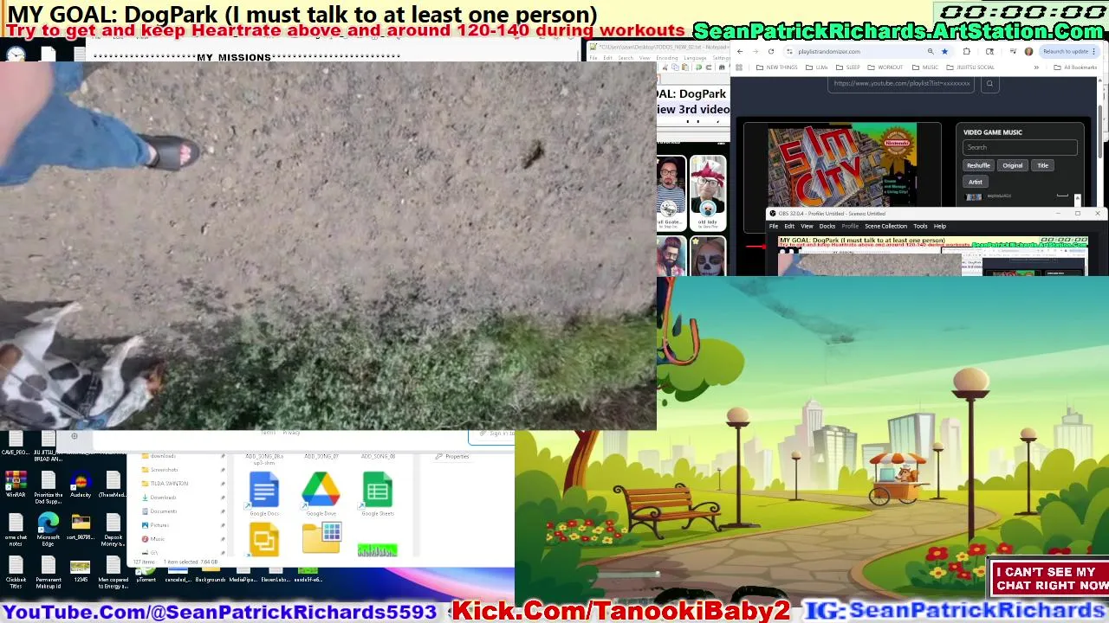Select the Permanent Makeup id desktop file
Screen dimensions: 1109x623
tap(49, 571)
